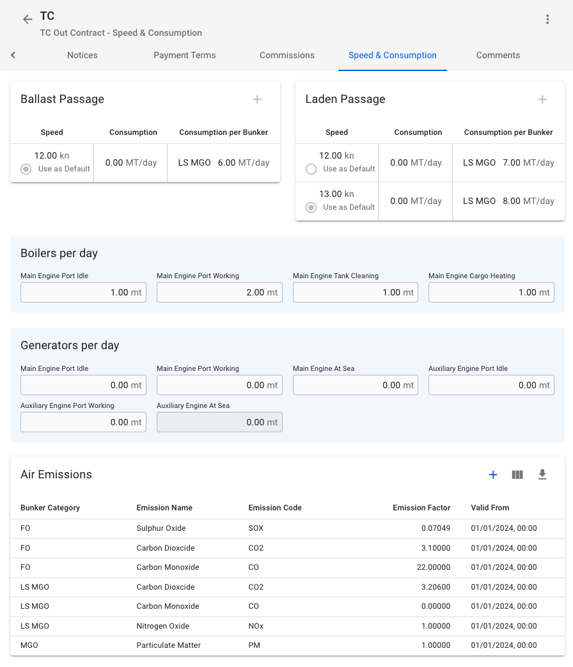This screenshot has height=667, width=573.
Task: Open the Air Emissions column chooser
Action: pos(517,475)
